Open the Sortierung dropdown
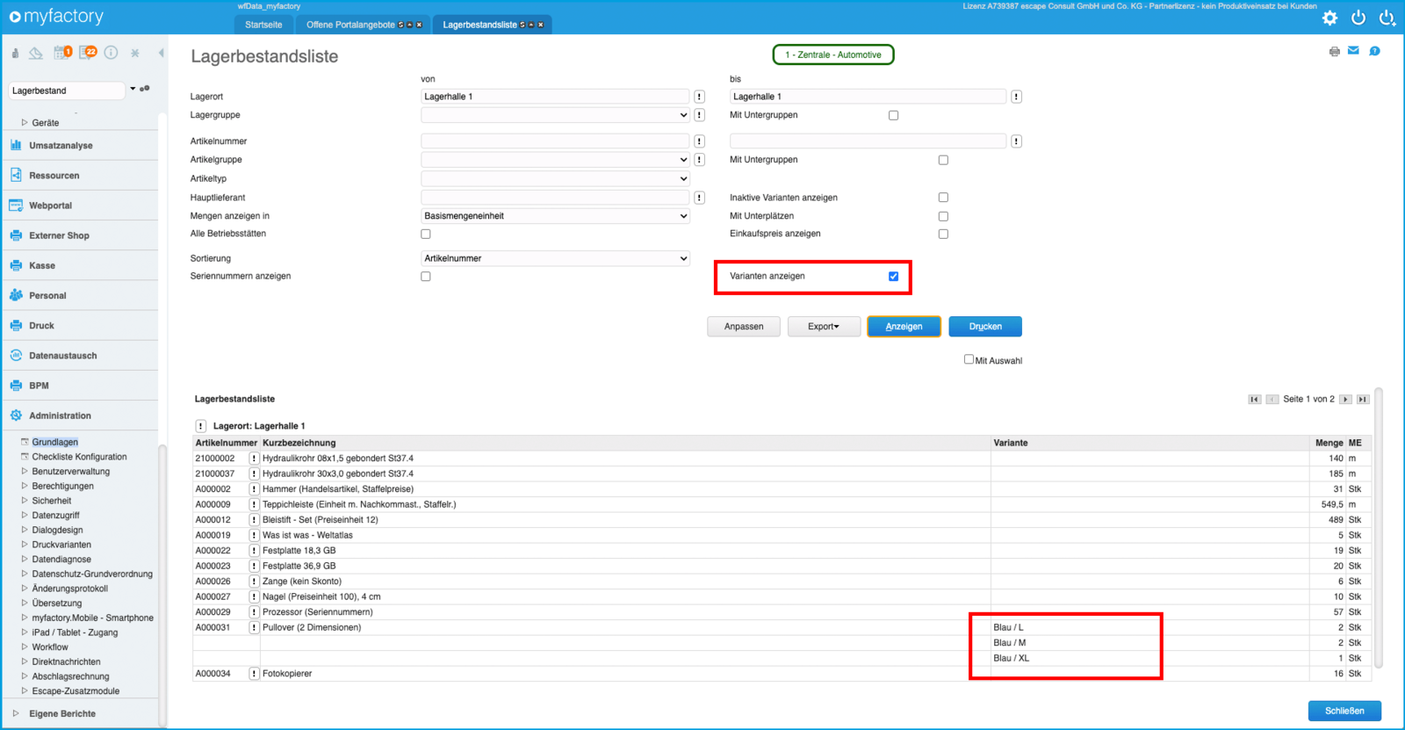The height and width of the screenshot is (730, 1405). [555, 258]
